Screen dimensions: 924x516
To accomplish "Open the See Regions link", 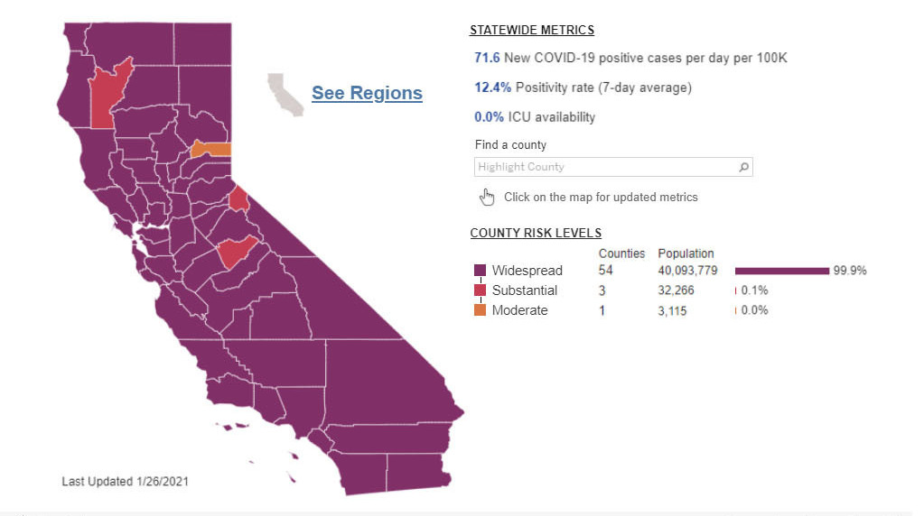I will point(367,93).
